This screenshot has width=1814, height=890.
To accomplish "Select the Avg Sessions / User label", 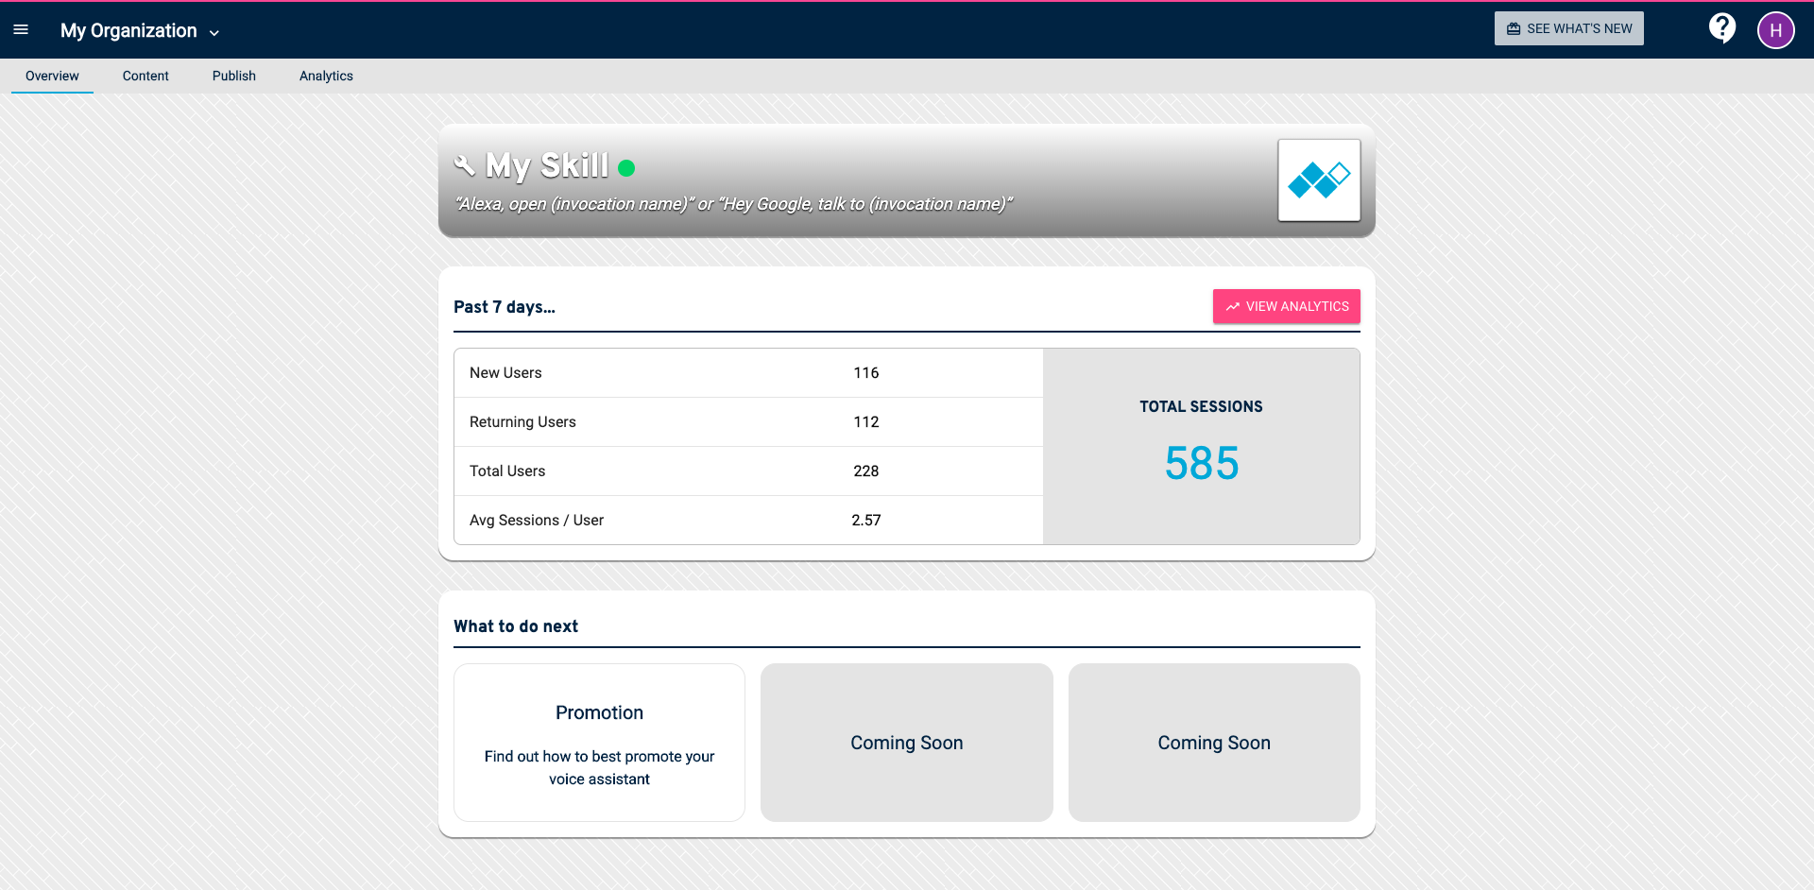I will (x=537, y=520).
